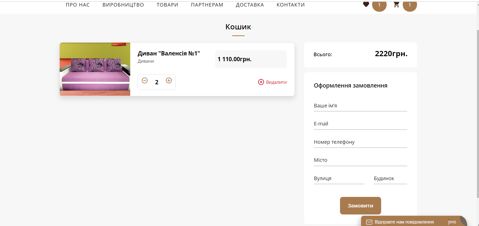Open the favorites heart icon
The width and height of the screenshot is (479, 226).
pyautogui.click(x=366, y=4)
